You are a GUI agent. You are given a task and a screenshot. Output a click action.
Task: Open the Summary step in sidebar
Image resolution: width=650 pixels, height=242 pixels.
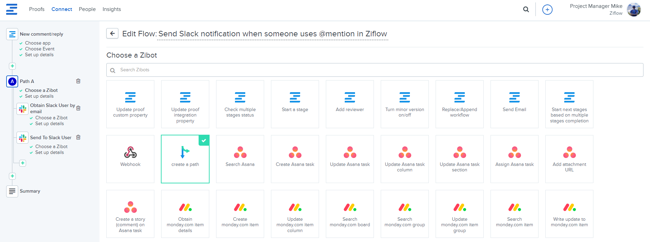tap(30, 191)
